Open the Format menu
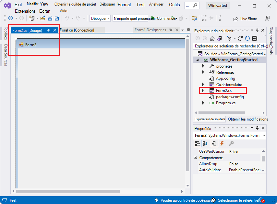 pyautogui.click(x=124, y=5)
